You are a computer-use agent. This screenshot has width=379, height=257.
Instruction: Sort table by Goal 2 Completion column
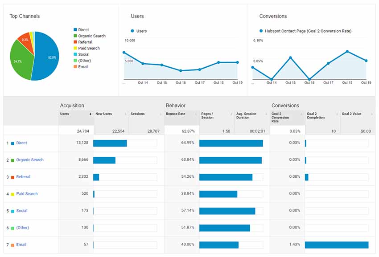pyautogui.click(x=316, y=116)
